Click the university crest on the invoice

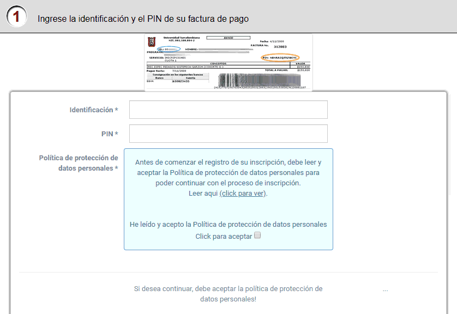pyautogui.click(x=151, y=41)
